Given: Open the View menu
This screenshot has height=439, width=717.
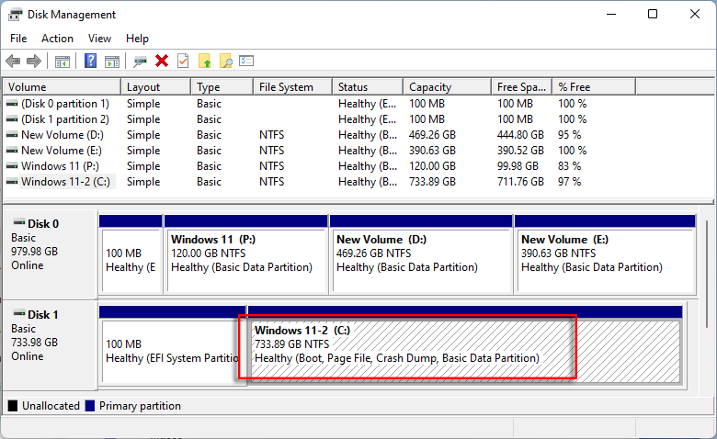Looking at the screenshot, I should 99,39.
